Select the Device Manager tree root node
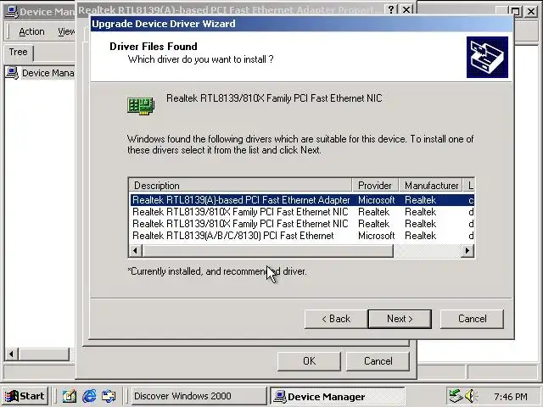 tap(48, 73)
